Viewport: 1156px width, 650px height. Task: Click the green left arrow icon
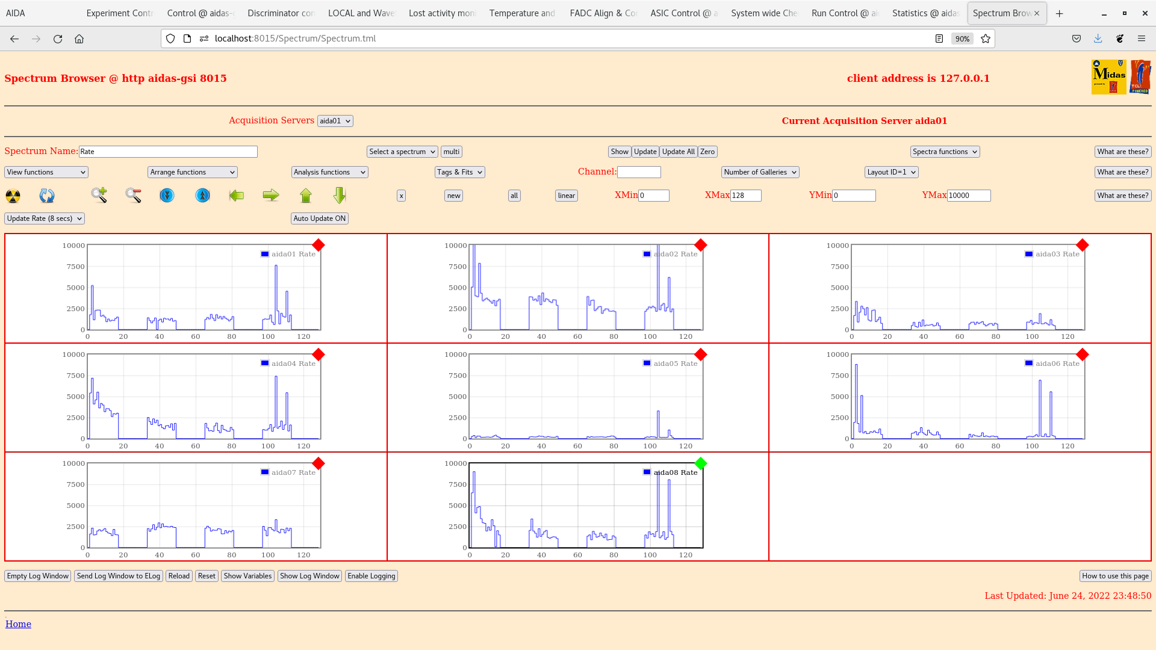[237, 195]
